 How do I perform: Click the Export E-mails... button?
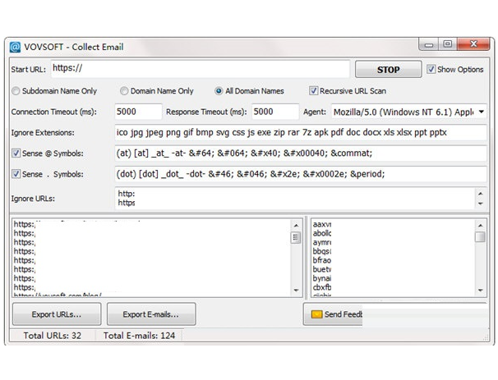pyautogui.click(x=151, y=314)
